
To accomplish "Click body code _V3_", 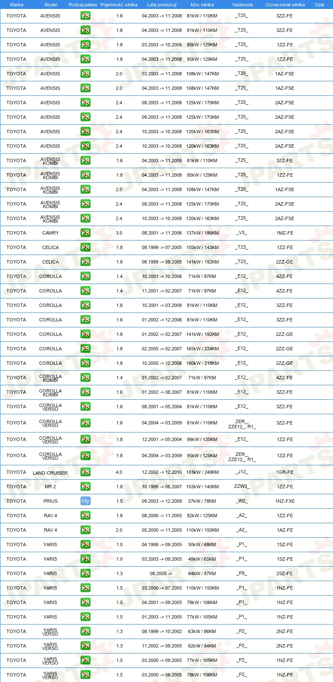I will click(x=241, y=232).
